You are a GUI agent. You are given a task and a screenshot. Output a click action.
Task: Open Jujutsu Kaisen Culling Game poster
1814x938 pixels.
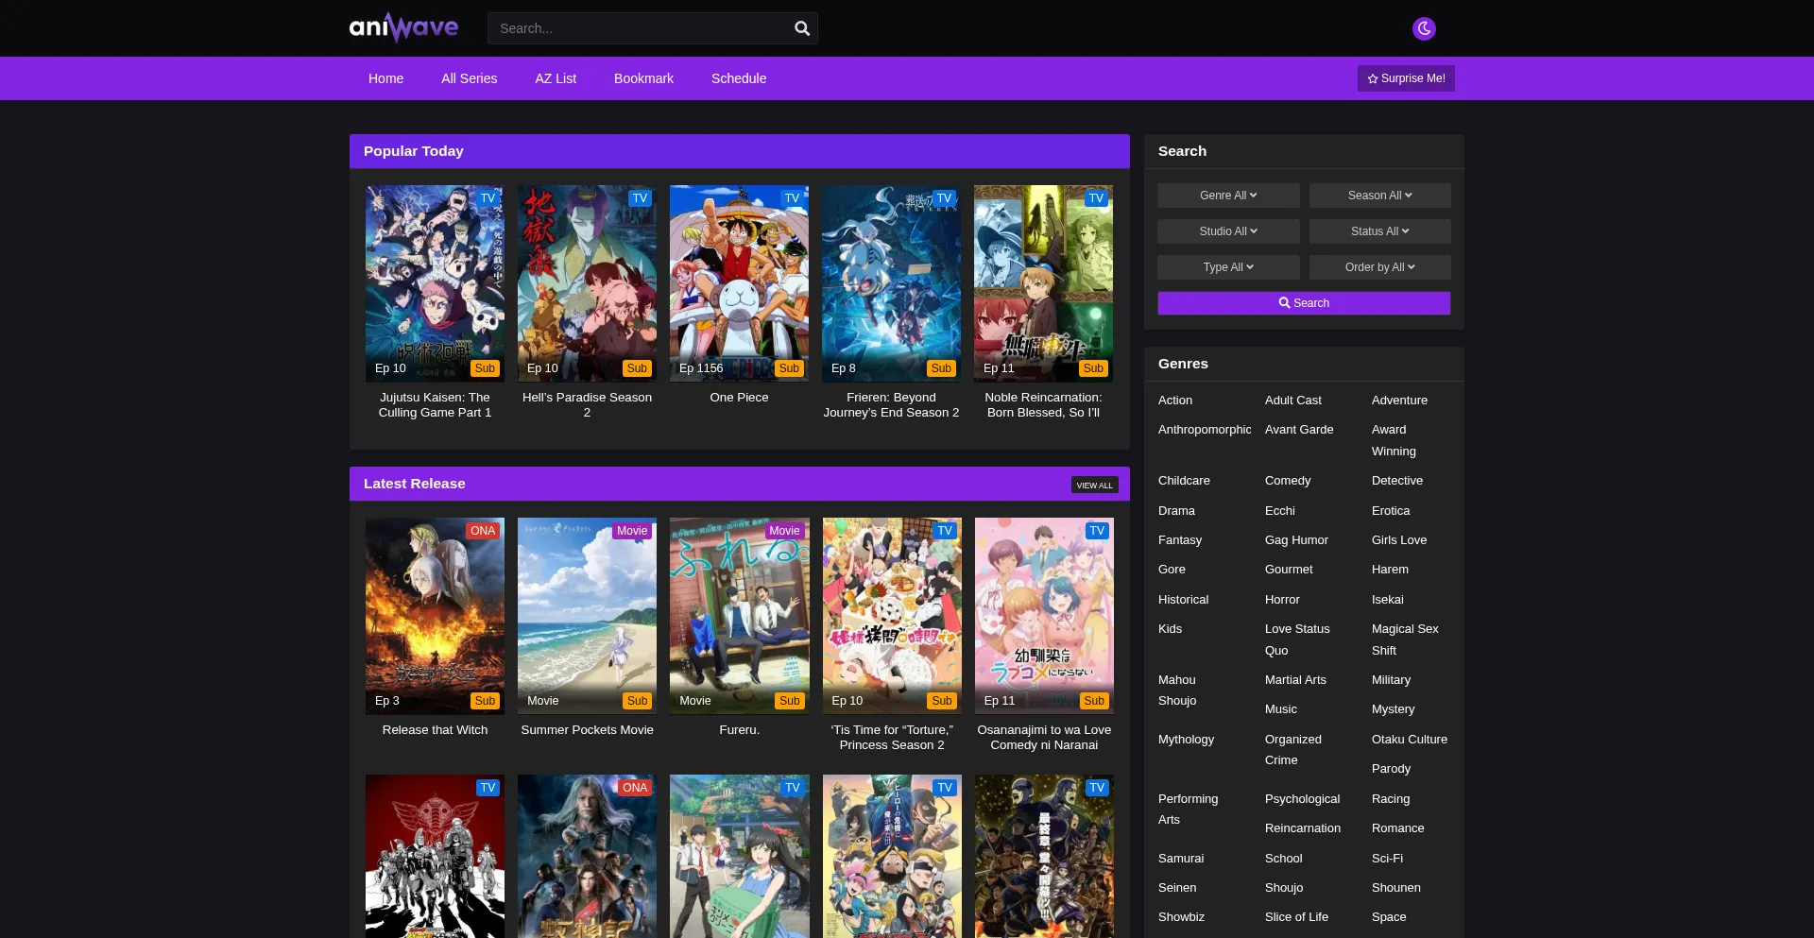(x=435, y=283)
